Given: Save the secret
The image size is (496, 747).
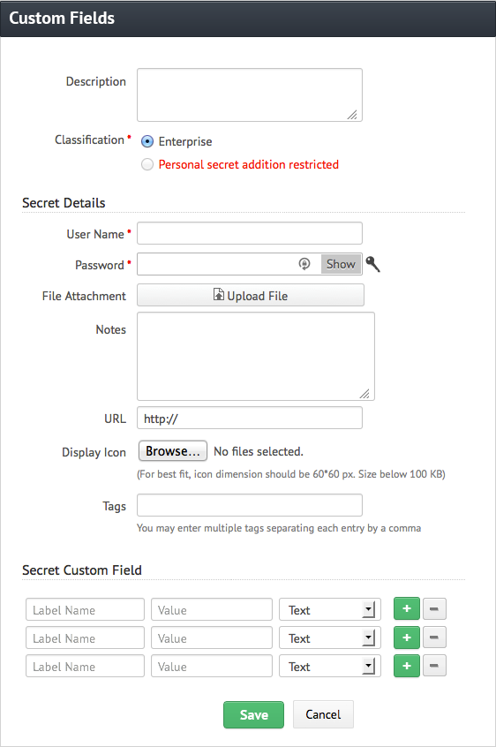Looking at the screenshot, I should point(253,714).
